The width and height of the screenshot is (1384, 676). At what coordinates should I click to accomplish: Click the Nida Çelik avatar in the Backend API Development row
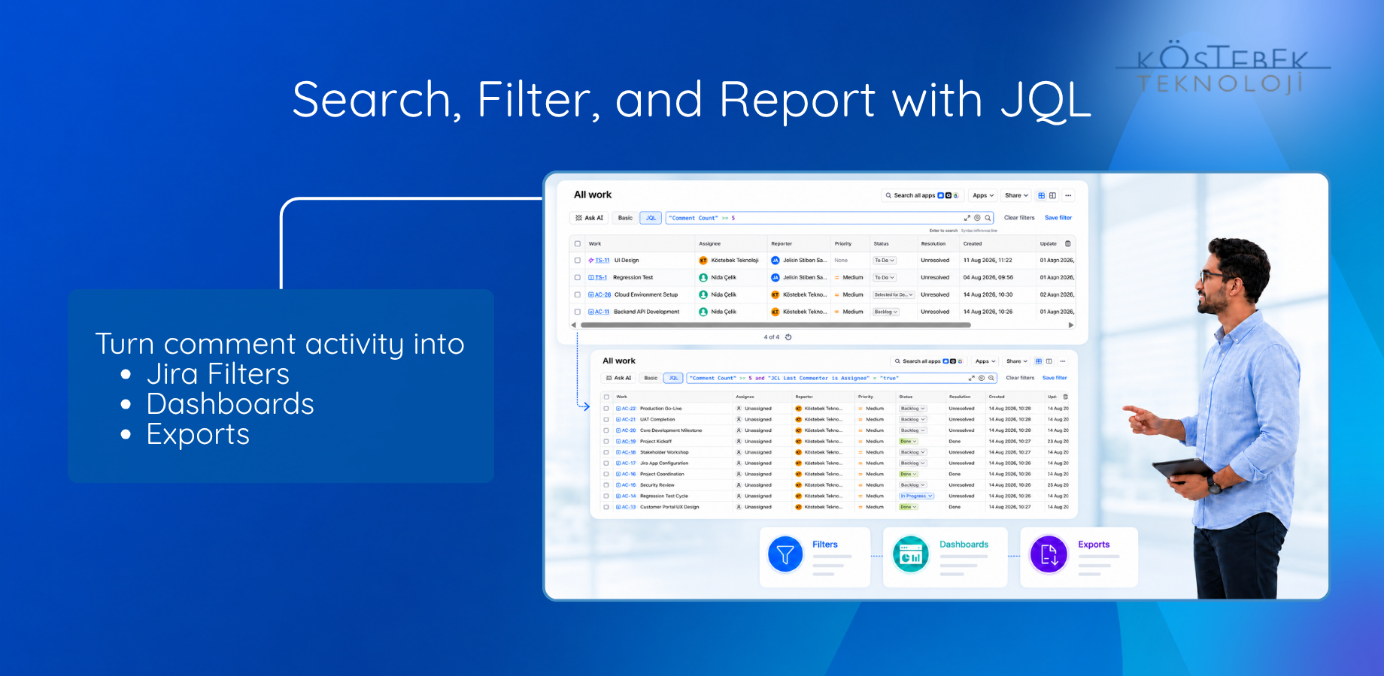point(703,312)
